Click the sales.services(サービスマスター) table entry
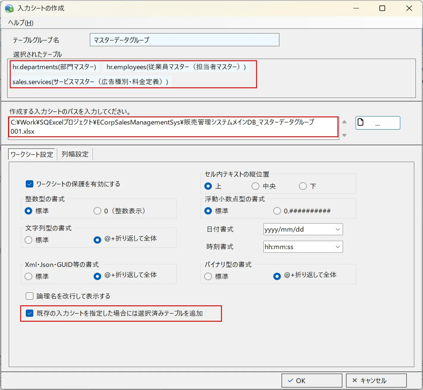This screenshot has width=423, height=390. [91, 82]
